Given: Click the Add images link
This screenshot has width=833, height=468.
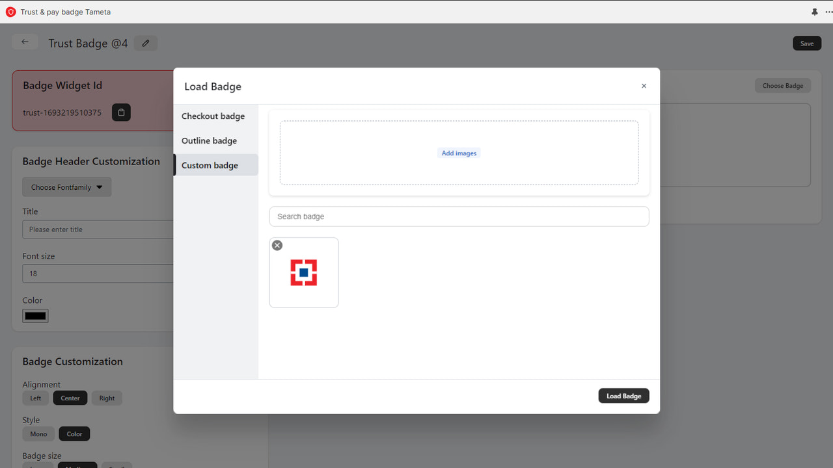Looking at the screenshot, I should click(459, 153).
